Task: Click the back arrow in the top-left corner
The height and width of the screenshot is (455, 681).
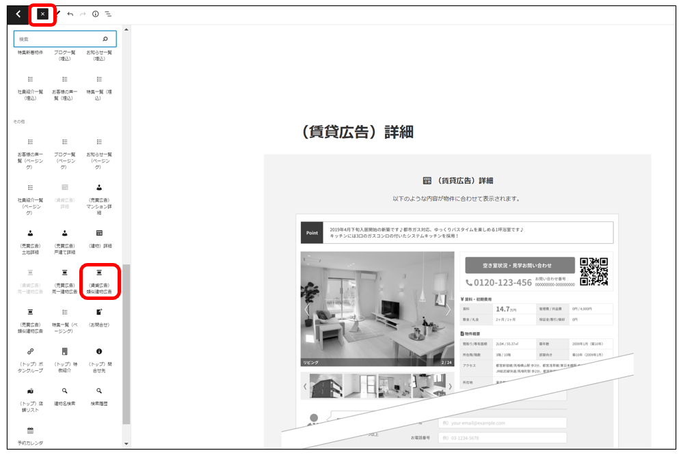Action: click(18, 14)
